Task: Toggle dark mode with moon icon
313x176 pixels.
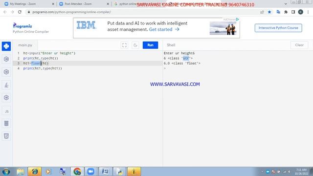Action: point(135,45)
